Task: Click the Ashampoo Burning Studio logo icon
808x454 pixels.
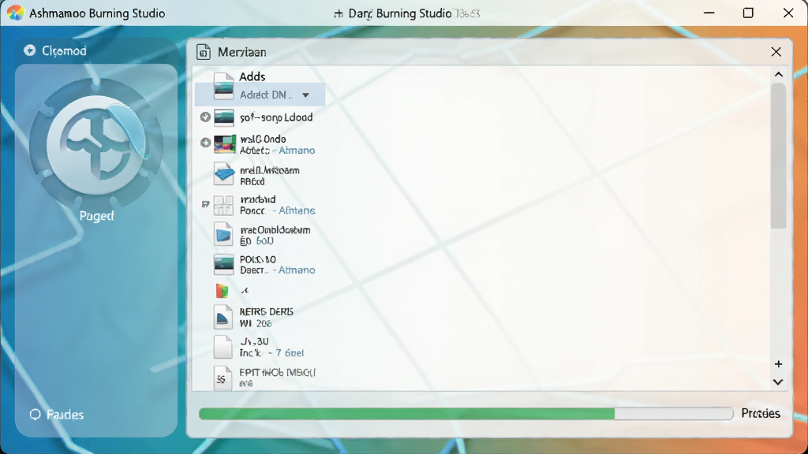Action: (15, 13)
